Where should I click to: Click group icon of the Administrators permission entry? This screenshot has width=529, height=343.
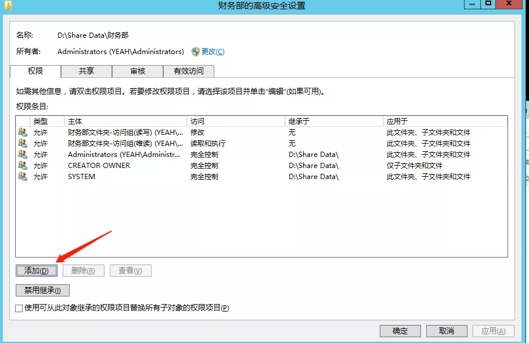23,155
